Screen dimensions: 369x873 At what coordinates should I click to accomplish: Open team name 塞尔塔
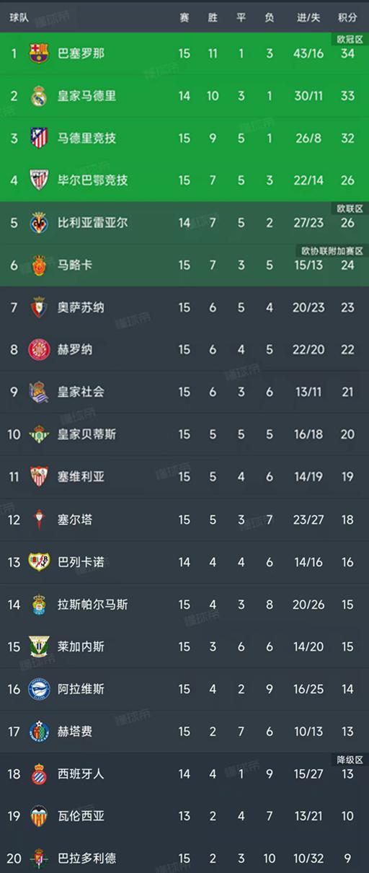[75, 519]
